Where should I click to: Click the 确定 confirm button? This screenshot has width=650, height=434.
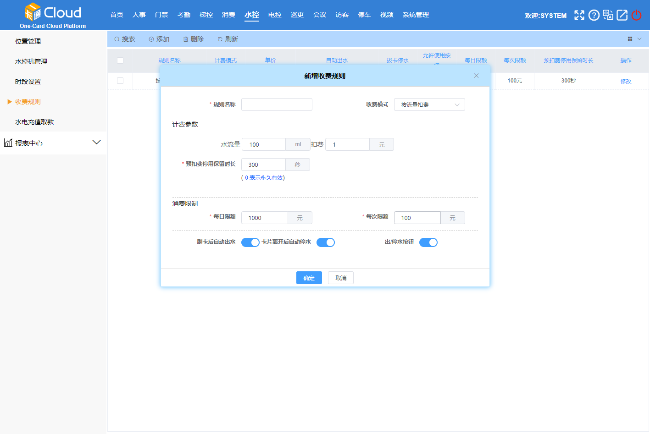[x=309, y=278]
